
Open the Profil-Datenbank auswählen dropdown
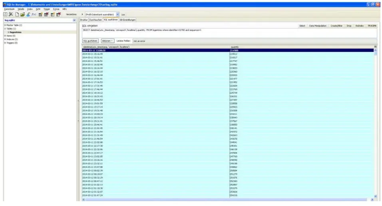coord(117,15)
